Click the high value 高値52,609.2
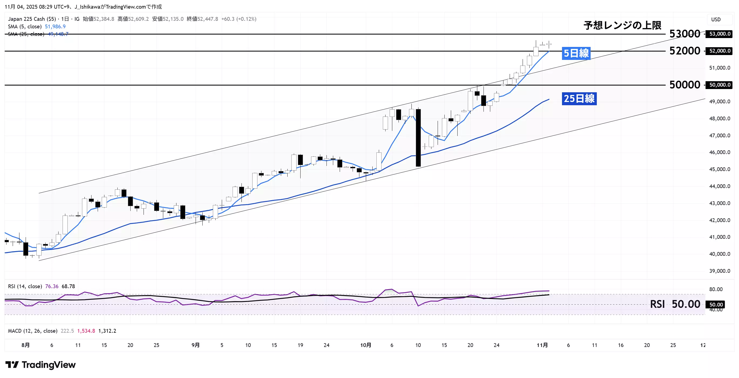Screen dimensions: 739x378 coord(133,19)
